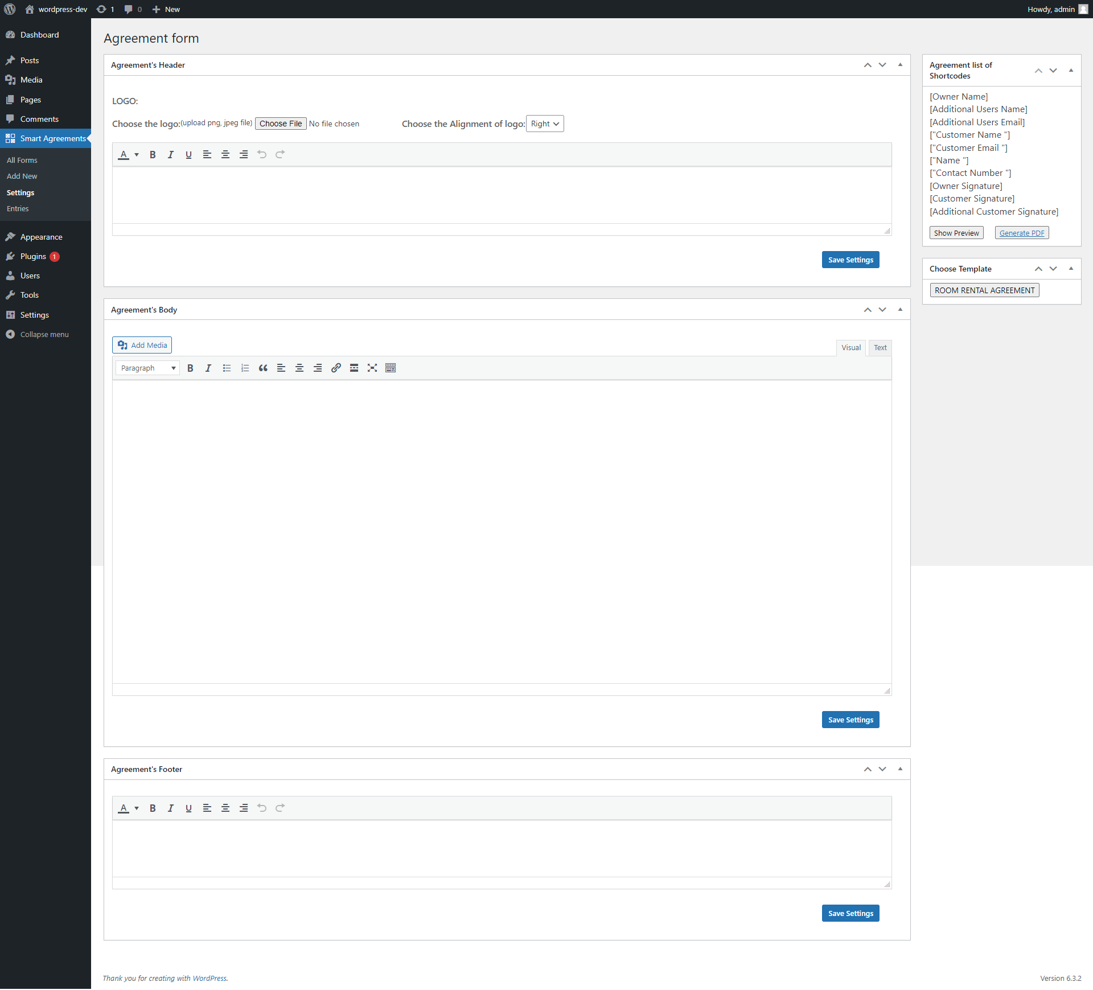This screenshot has height=990, width=1093.
Task: Save Settings in the Agreement's Body section
Action: (x=850, y=720)
